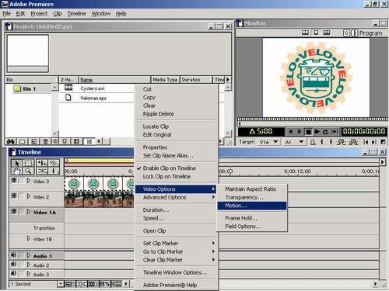Select Transparency... in the submenu
This screenshot has width=389, height=291.
[x=244, y=197]
